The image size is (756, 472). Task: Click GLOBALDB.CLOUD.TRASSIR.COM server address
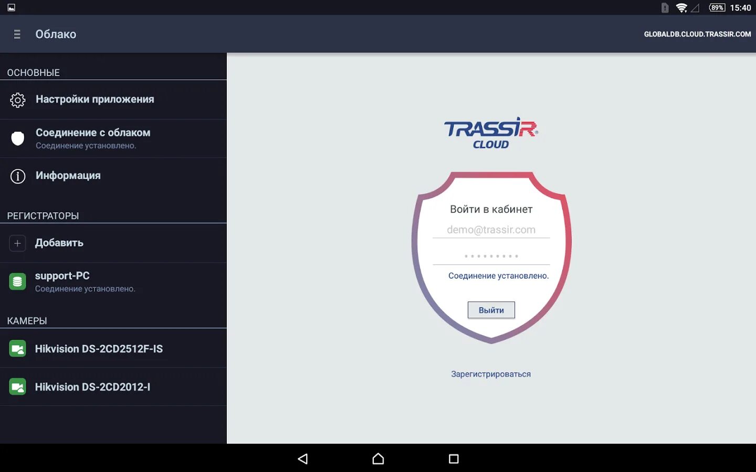click(x=697, y=34)
